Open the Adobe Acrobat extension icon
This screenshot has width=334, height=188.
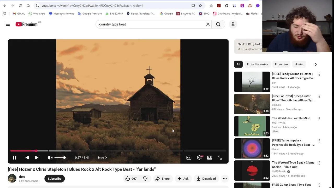tap(219, 5)
